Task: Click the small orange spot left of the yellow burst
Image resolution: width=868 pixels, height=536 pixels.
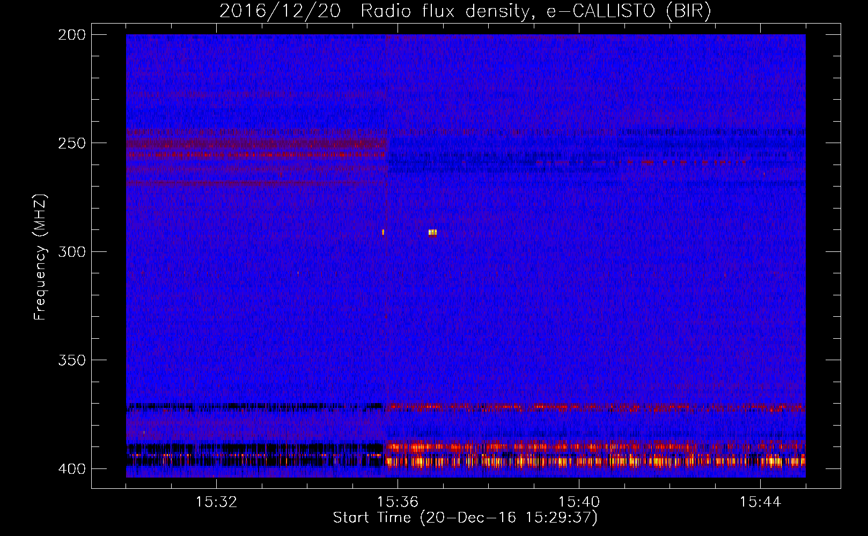Action: click(383, 232)
